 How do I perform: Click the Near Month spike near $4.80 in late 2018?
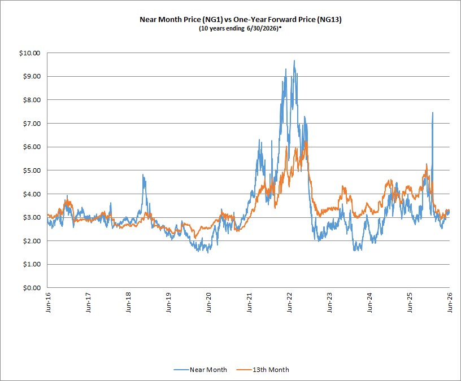pos(143,175)
